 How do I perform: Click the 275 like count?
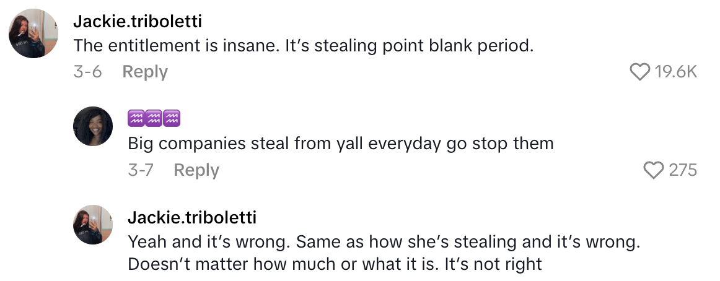(x=683, y=170)
